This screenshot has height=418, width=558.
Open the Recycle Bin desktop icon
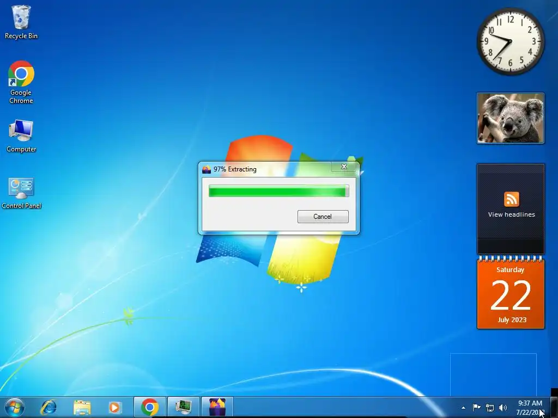[x=21, y=22]
